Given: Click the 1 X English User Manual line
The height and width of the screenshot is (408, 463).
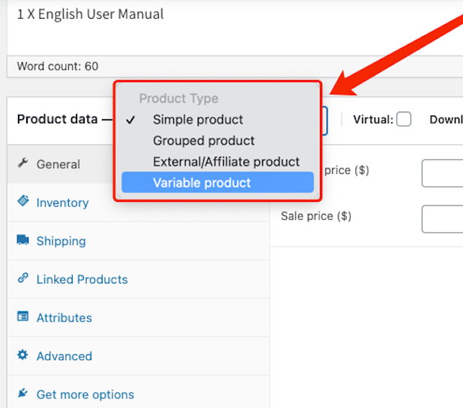Looking at the screenshot, I should 91,14.
